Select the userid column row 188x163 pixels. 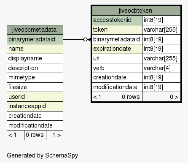click(x=35, y=97)
